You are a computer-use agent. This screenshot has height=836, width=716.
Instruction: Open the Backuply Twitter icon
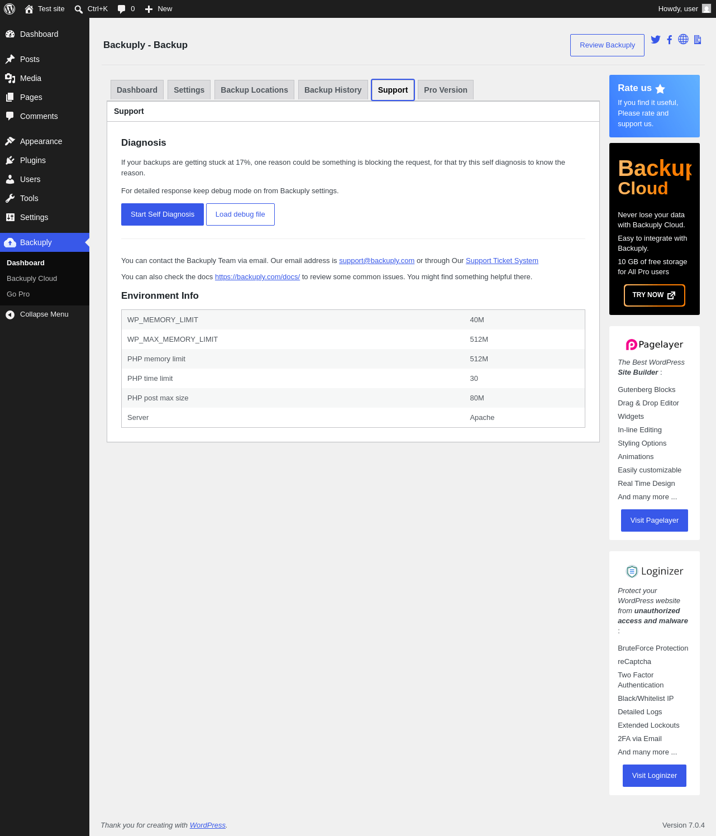(656, 40)
